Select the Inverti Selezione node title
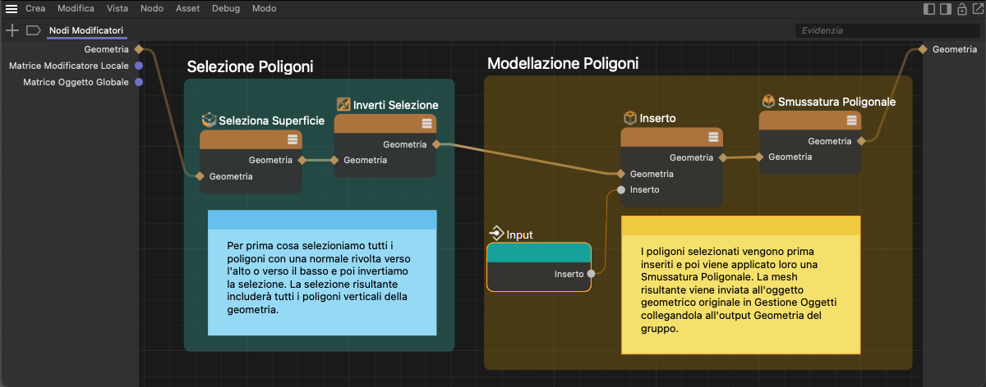 (396, 105)
